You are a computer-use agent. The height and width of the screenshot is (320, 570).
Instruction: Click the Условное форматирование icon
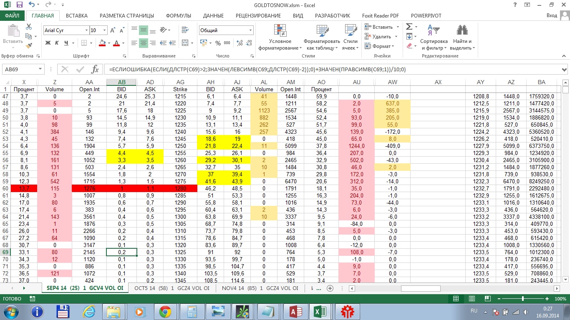(280, 30)
